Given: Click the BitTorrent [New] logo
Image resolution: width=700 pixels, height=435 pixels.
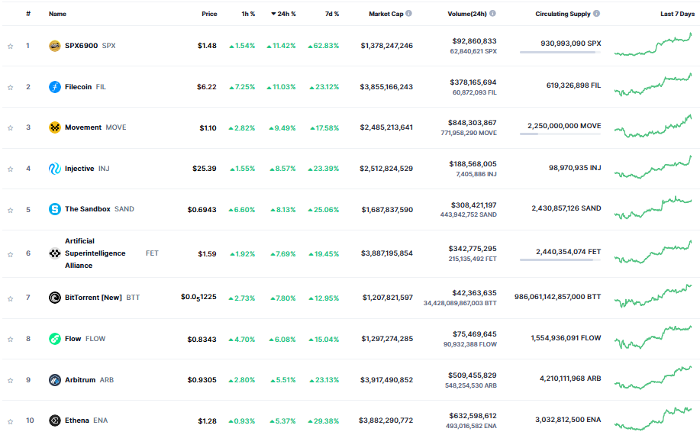Looking at the screenshot, I should [54, 298].
